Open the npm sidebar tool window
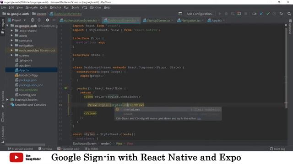Image resolution: width=293 pixels, height=164 pixels. pos(3,117)
